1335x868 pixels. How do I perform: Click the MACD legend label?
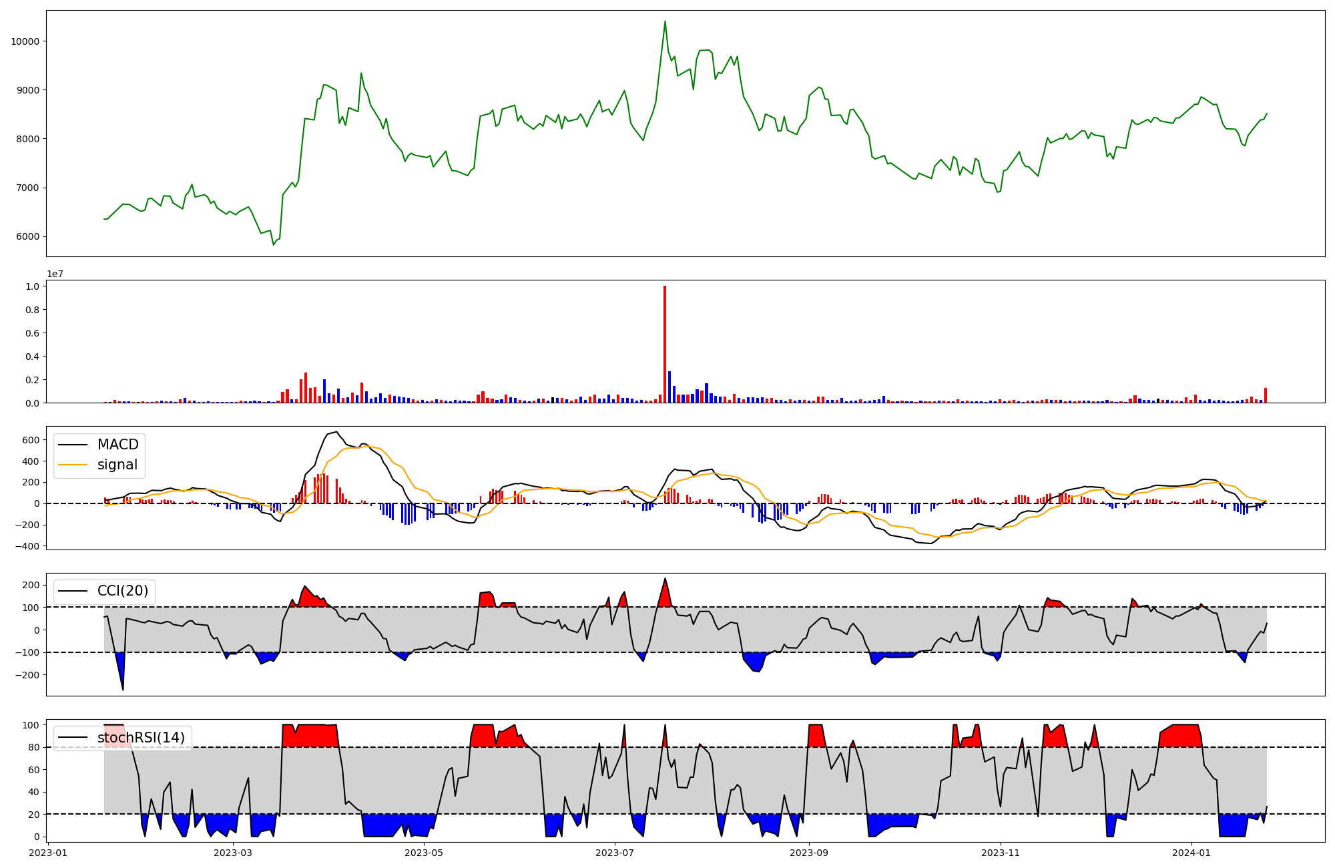coord(117,445)
